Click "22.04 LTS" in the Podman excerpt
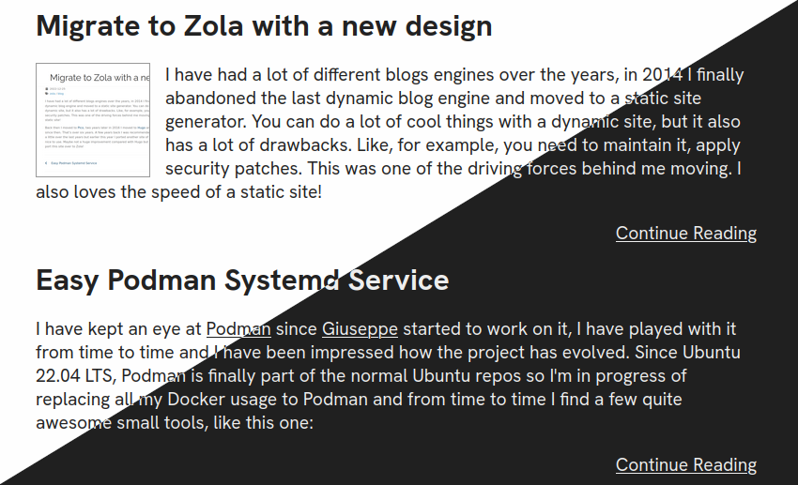 coord(76,376)
